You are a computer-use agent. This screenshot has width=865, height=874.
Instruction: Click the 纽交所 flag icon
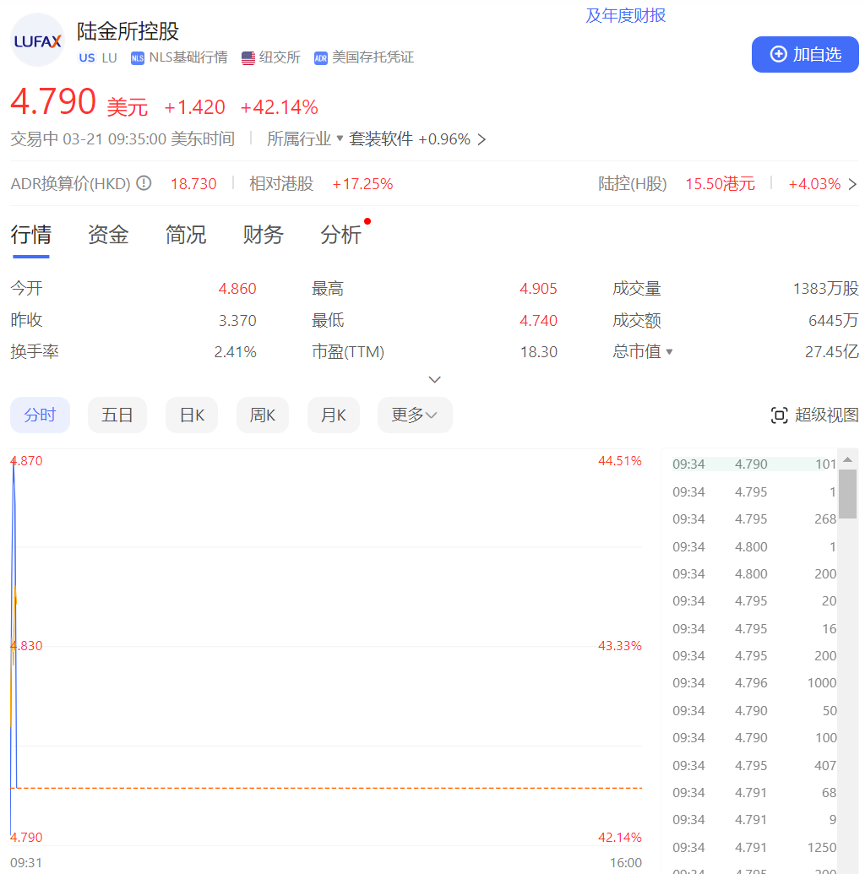[x=248, y=58]
